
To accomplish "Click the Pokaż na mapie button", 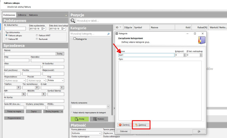I will [14, 112].
